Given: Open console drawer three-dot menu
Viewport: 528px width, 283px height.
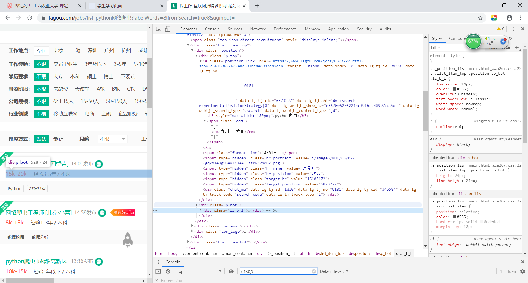Looking at the screenshot, I should pyautogui.click(x=158, y=262).
